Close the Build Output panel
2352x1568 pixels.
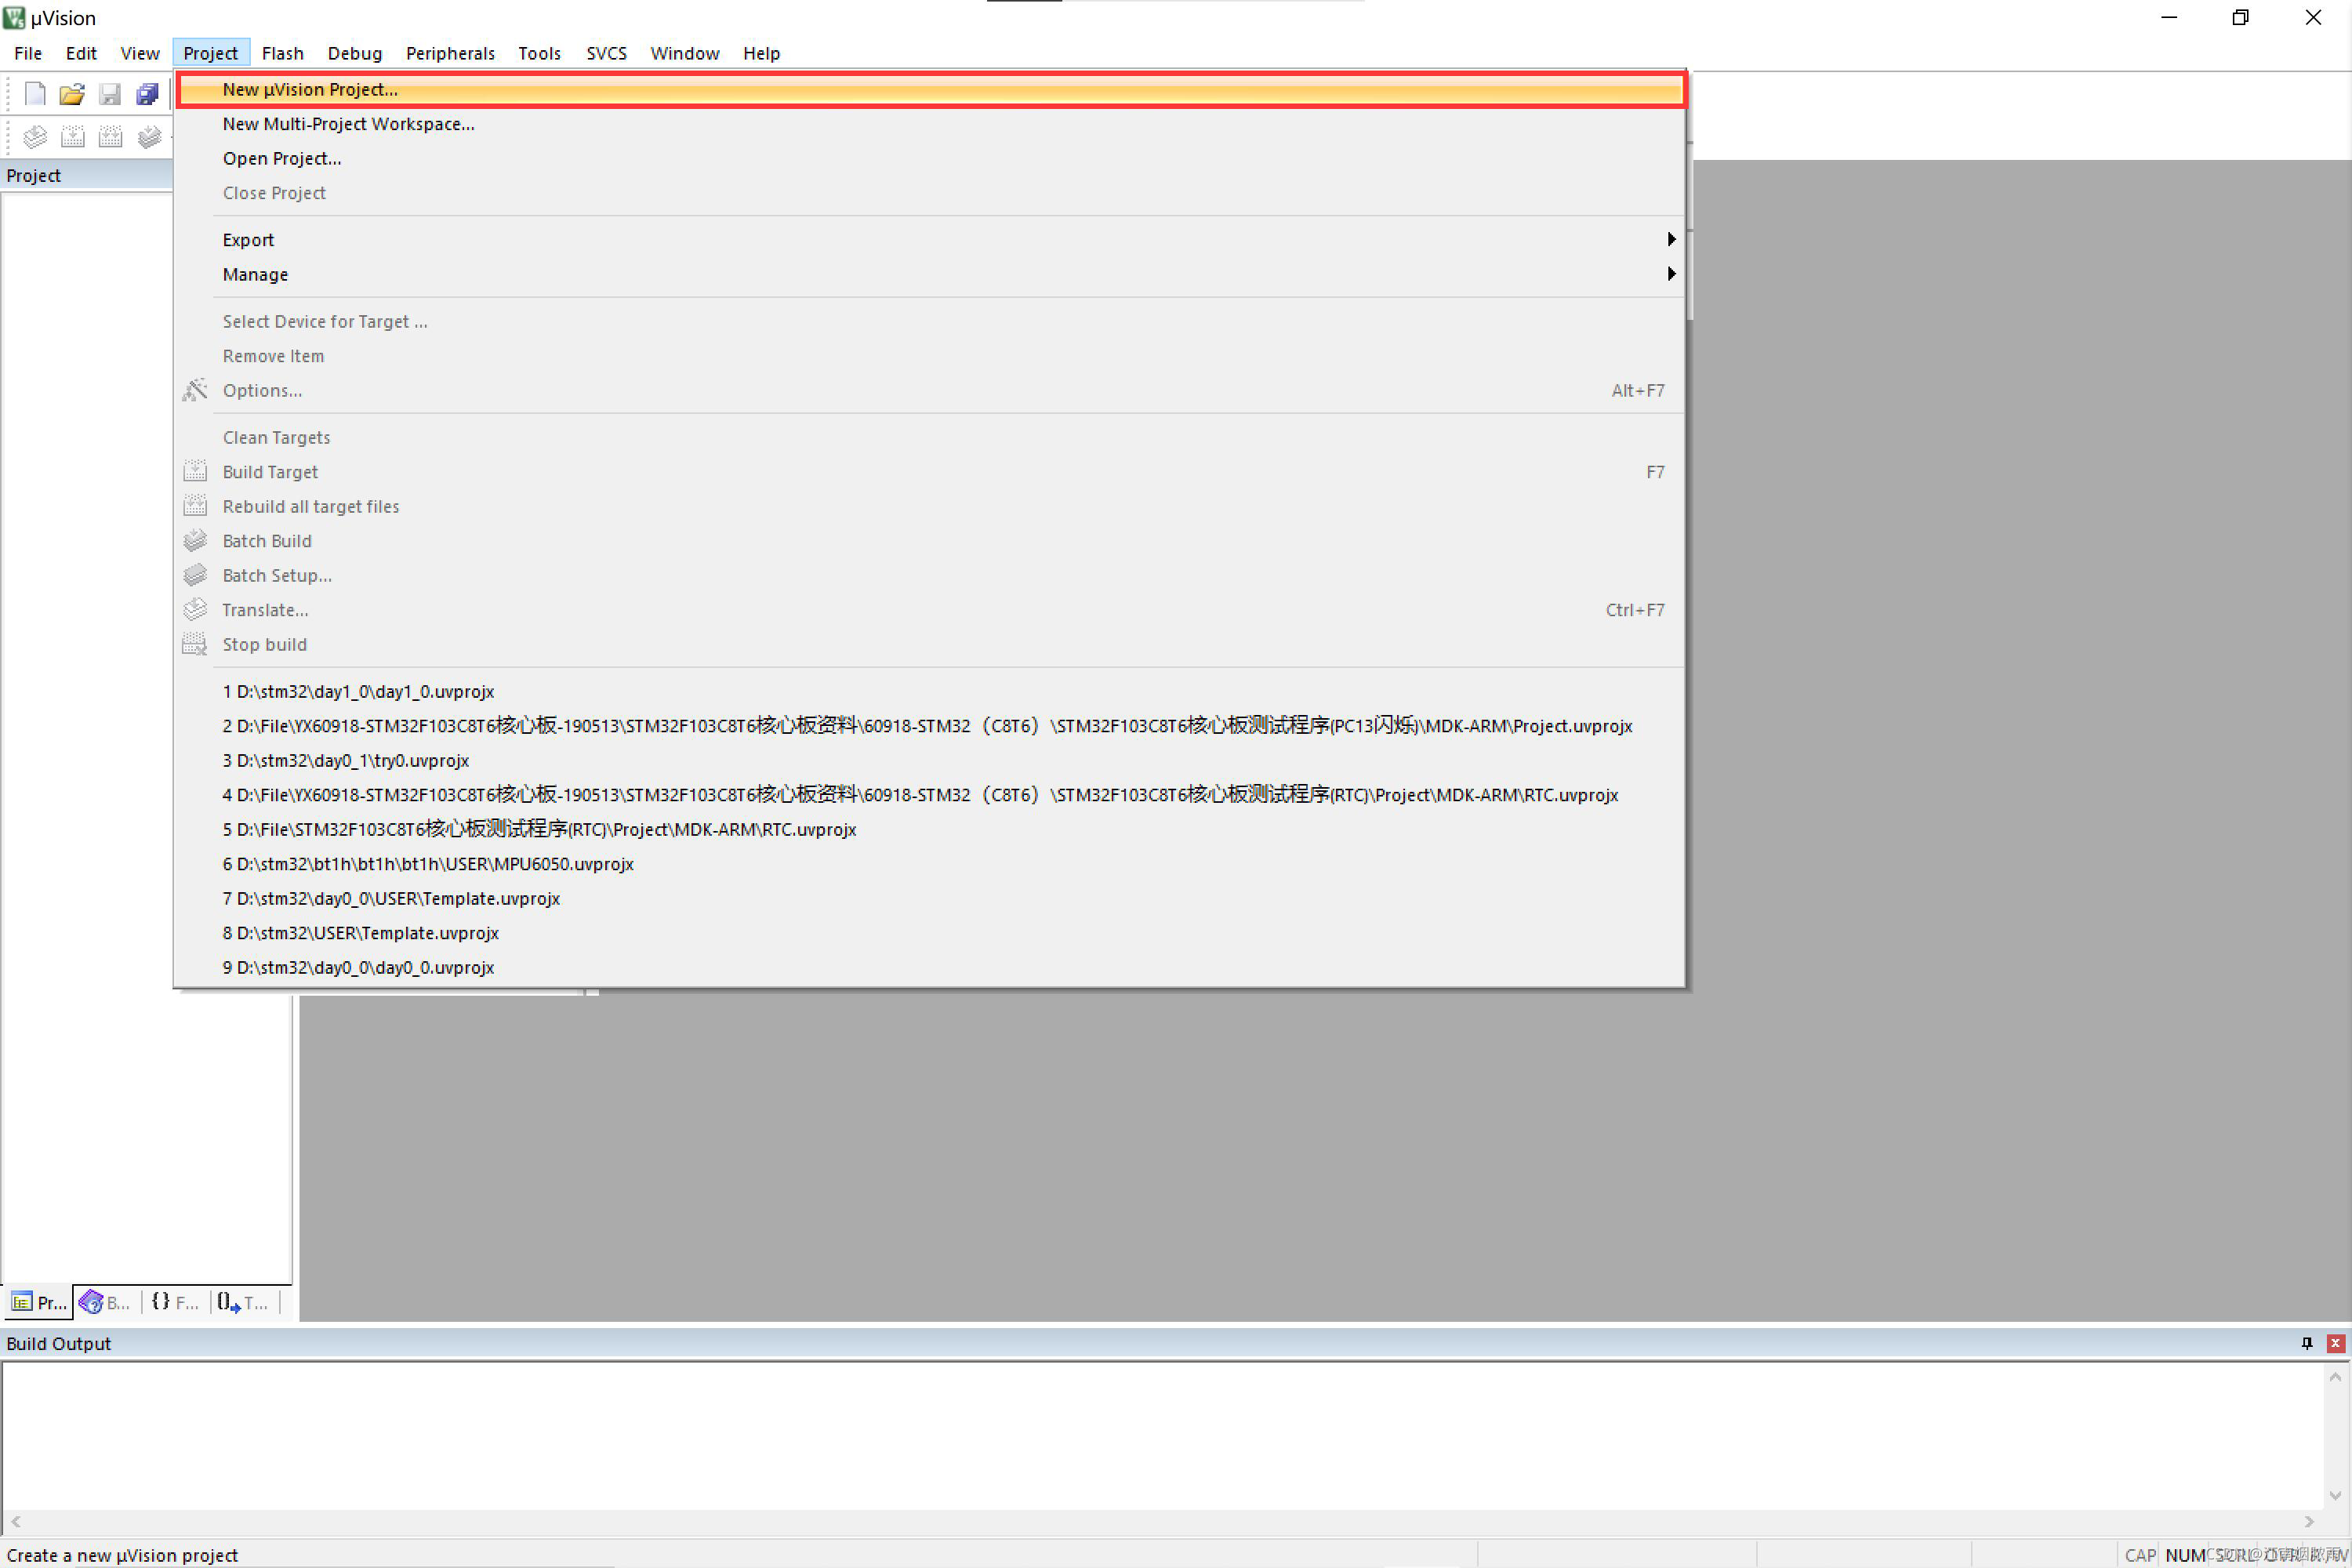point(2335,1343)
